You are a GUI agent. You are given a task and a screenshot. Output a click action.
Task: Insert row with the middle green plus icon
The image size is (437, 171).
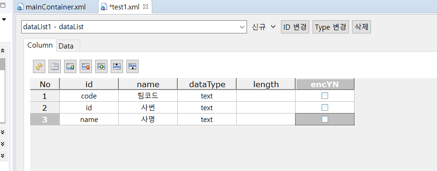click(x=101, y=66)
